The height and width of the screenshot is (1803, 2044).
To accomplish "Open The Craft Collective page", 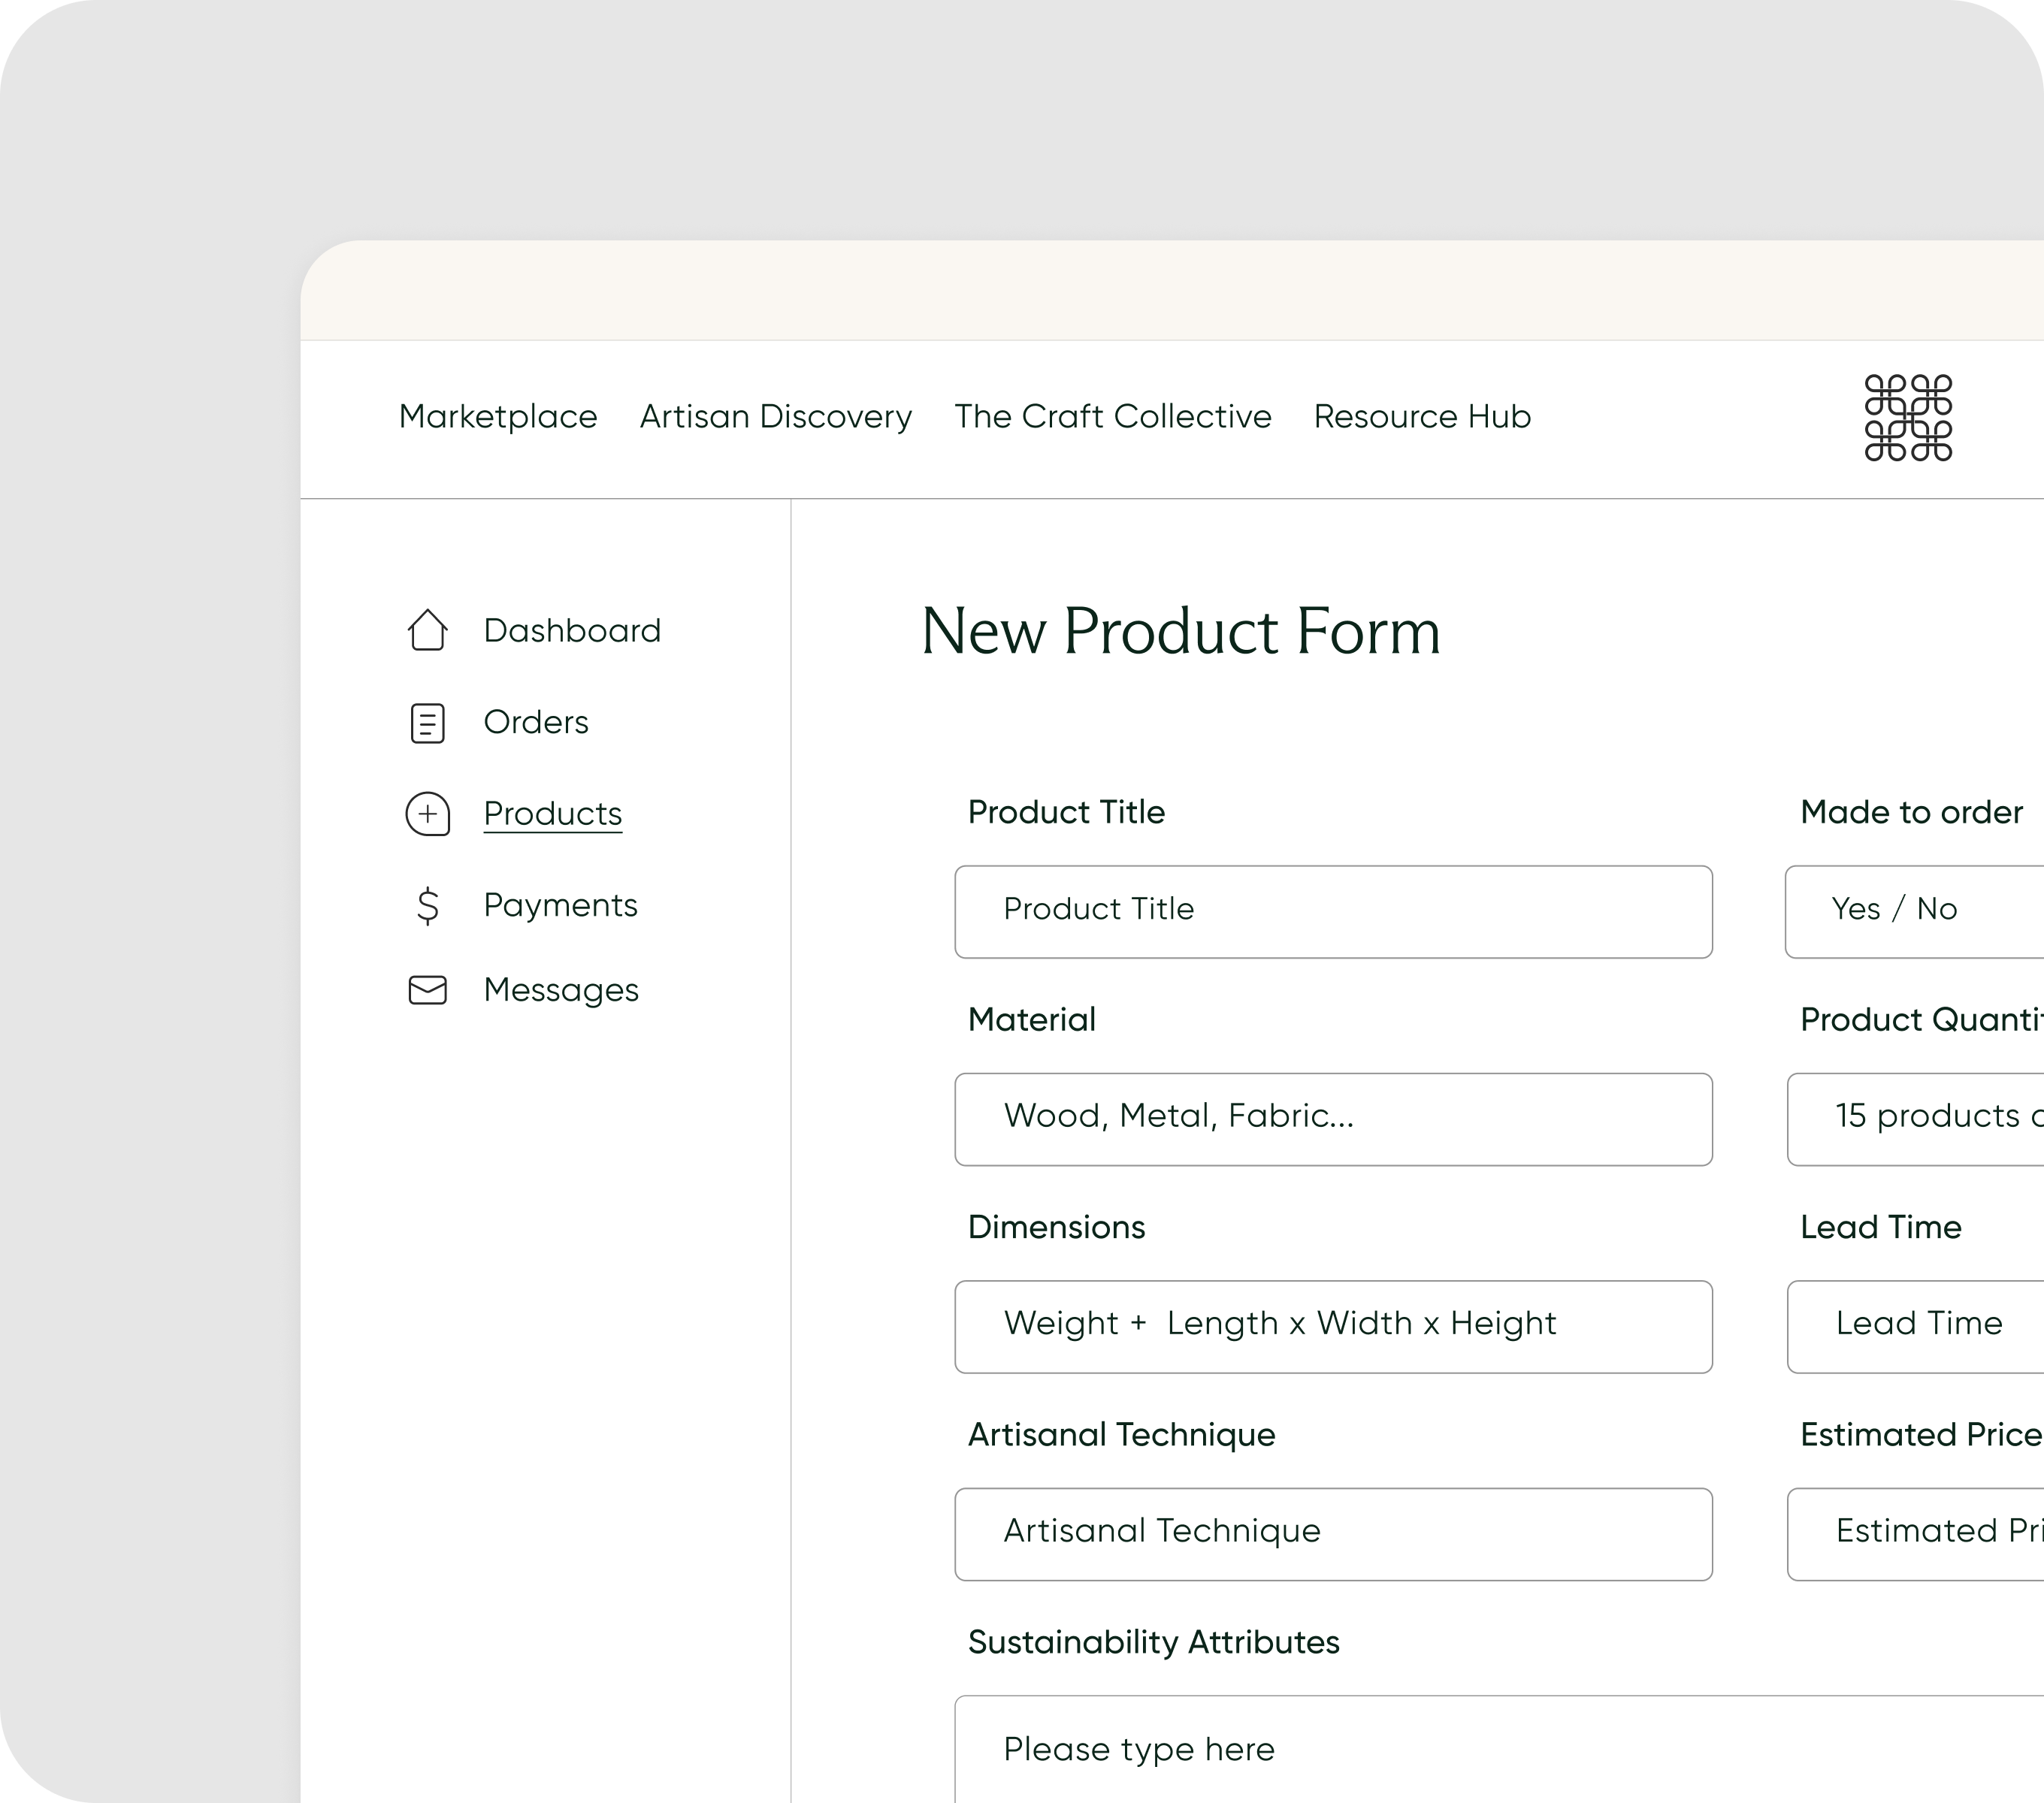I will click(1113, 415).
